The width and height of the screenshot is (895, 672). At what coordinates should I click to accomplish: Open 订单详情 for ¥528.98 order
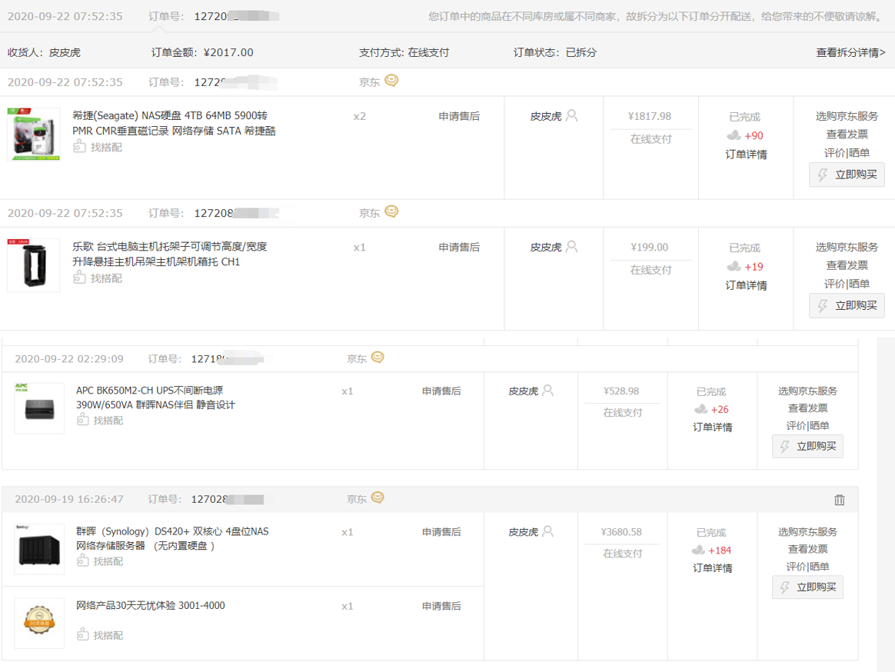(712, 427)
